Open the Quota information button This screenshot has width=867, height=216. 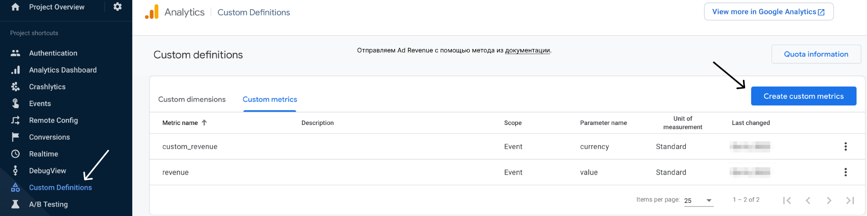pos(816,54)
